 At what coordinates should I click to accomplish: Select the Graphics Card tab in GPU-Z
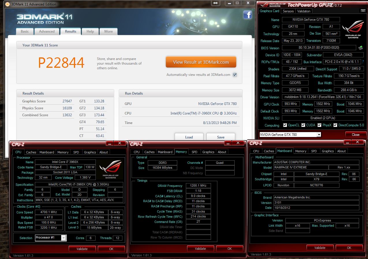pos(270,11)
